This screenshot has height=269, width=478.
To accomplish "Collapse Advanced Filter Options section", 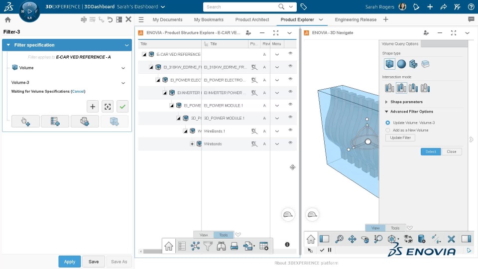I will click(x=386, y=112).
